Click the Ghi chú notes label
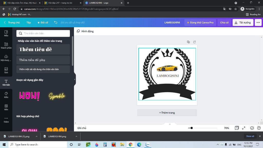 point(82,128)
